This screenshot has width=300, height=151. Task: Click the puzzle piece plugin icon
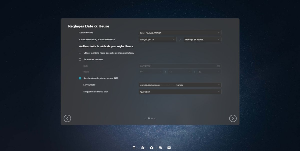point(142,148)
